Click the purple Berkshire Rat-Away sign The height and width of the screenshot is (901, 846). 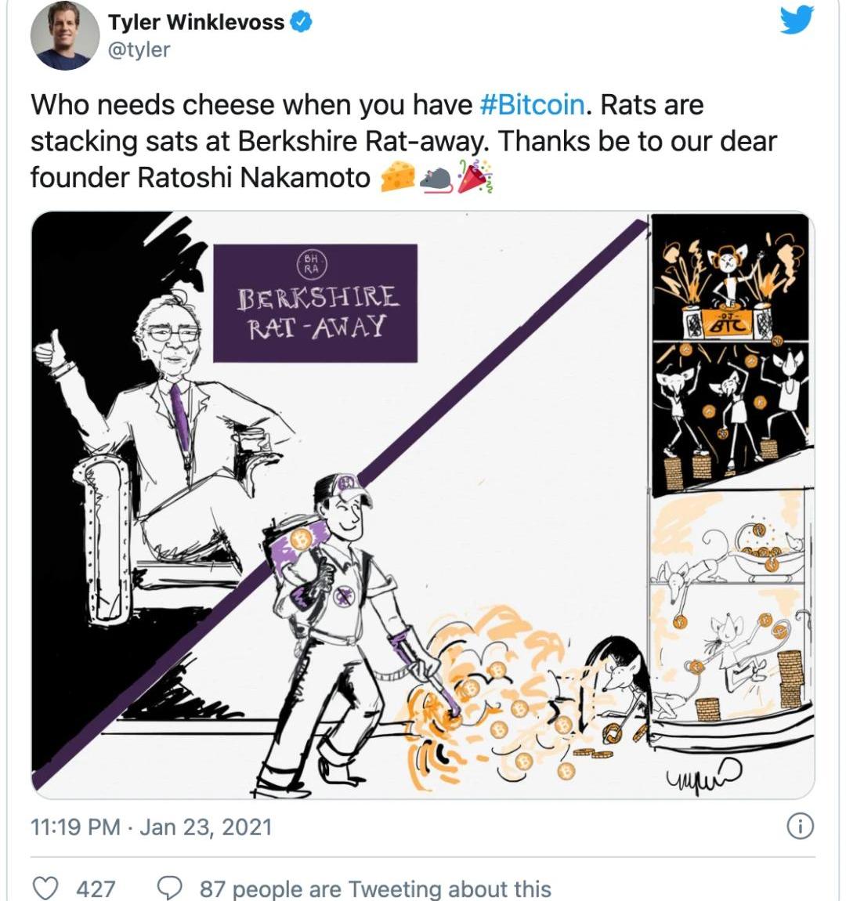(x=316, y=303)
